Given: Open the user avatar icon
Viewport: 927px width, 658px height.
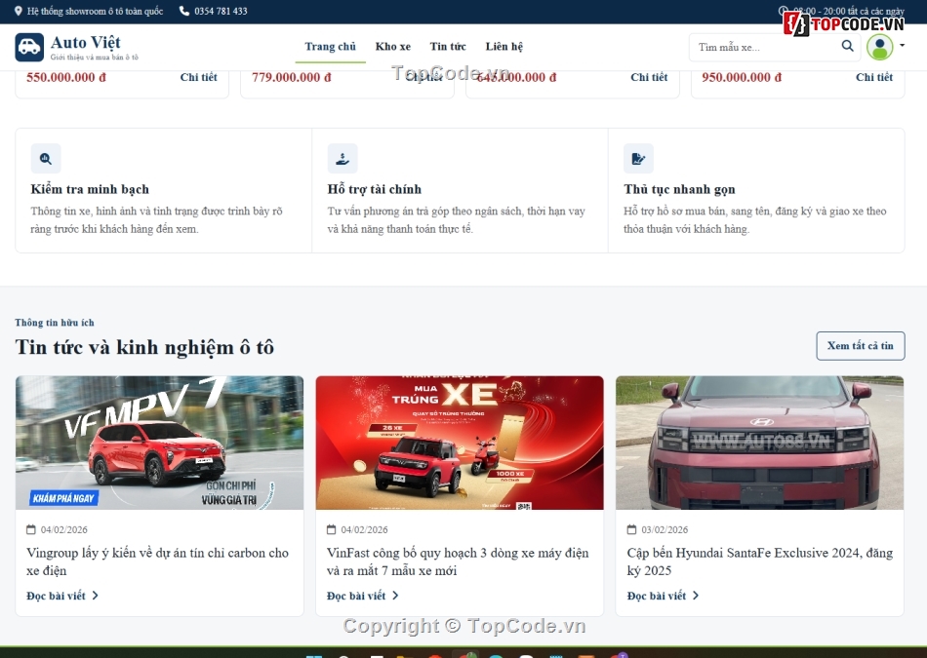Looking at the screenshot, I should click(880, 47).
